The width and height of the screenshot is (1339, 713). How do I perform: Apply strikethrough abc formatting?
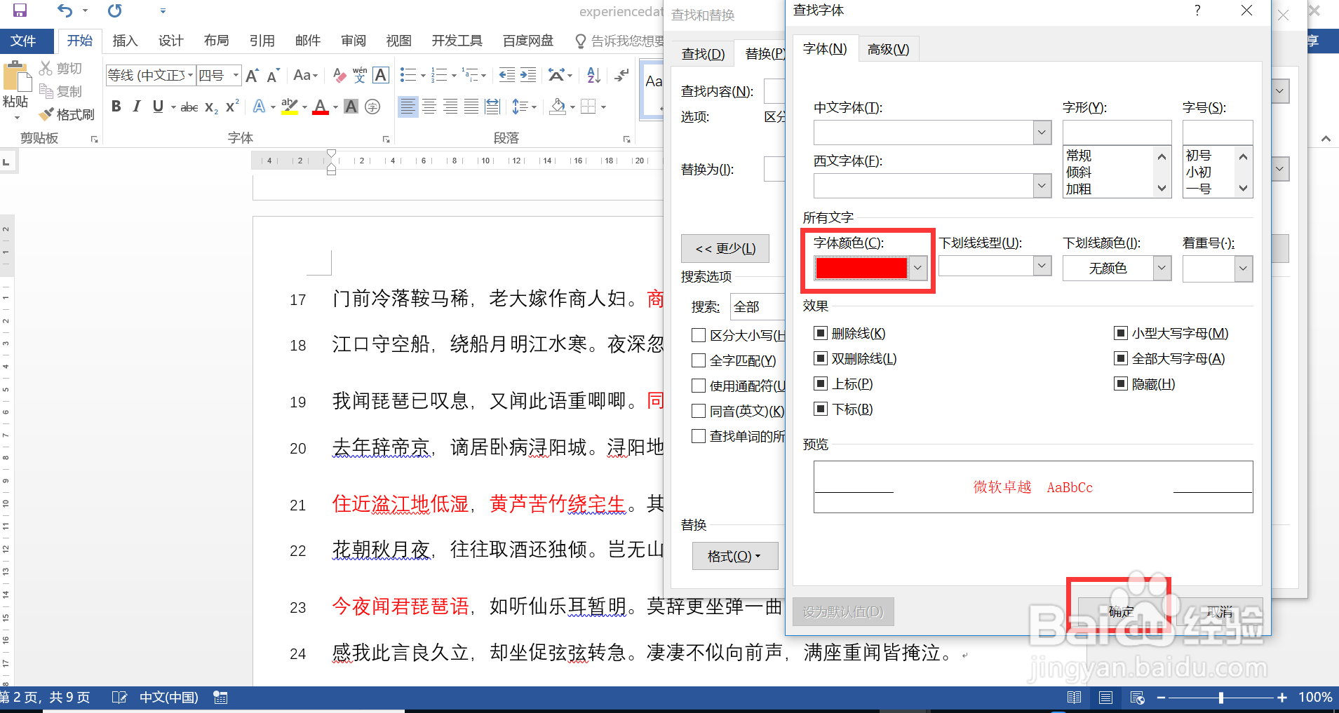pyautogui.click(x=189, y=107)
